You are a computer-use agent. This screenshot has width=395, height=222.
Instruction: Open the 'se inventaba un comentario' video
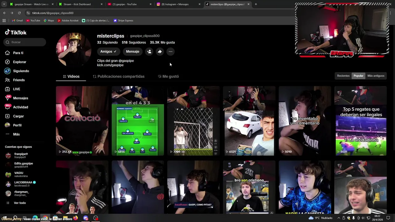pyautogui.click(x=305, y=121)
